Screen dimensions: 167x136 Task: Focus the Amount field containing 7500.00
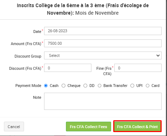(x=103, y=43)
